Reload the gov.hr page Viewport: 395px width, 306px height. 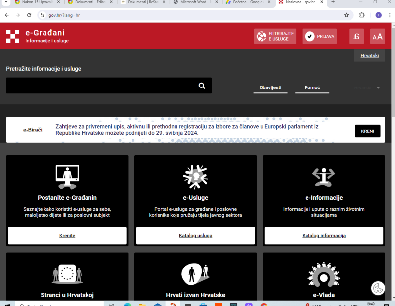coord(29,15)
